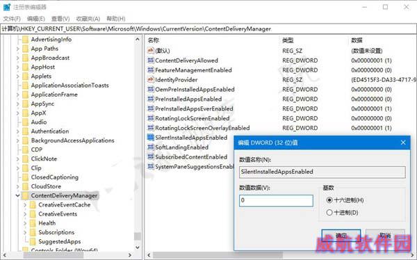Open the 收藏夹(A) Favorites menu
Viewport: 417px width, 260px height.
click(x=88, y=19)
